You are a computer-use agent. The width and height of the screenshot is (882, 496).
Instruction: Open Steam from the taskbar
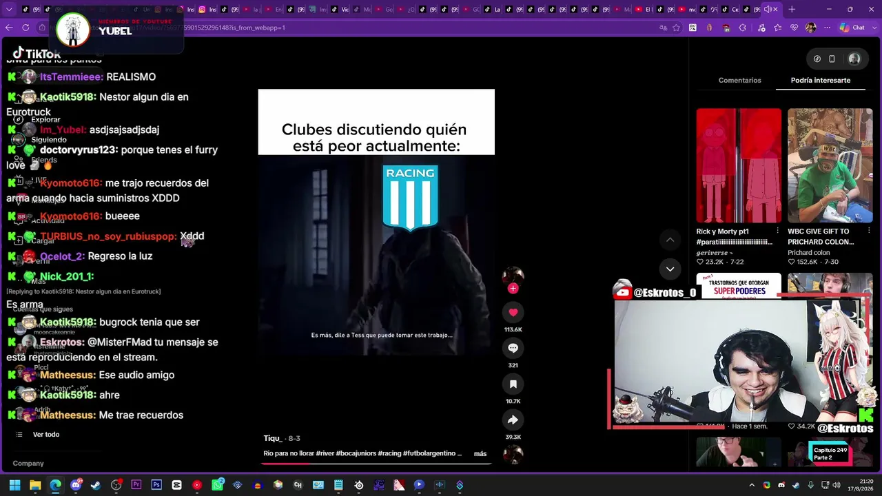coord(96,485)
